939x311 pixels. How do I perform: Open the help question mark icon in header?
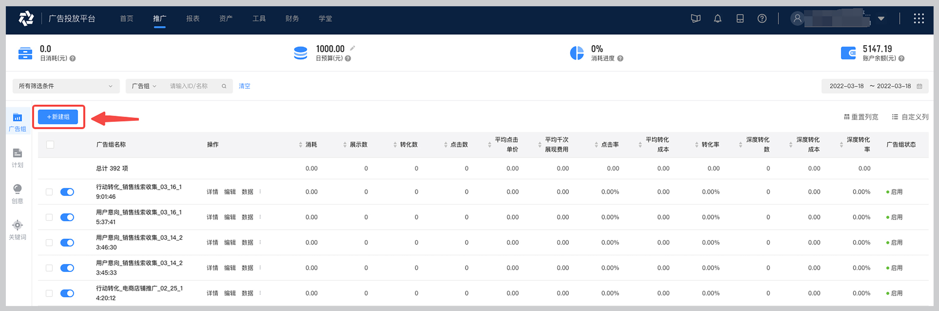click(762, 19)
